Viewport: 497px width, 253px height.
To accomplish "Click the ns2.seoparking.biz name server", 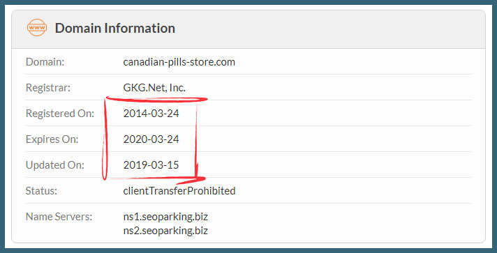I will (165, 230).
